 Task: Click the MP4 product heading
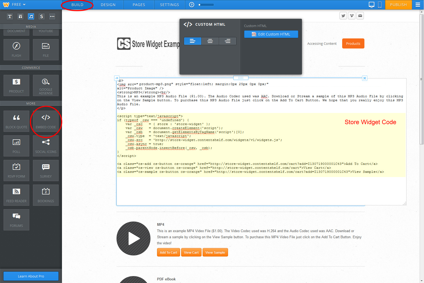click(x=160, y=224)
